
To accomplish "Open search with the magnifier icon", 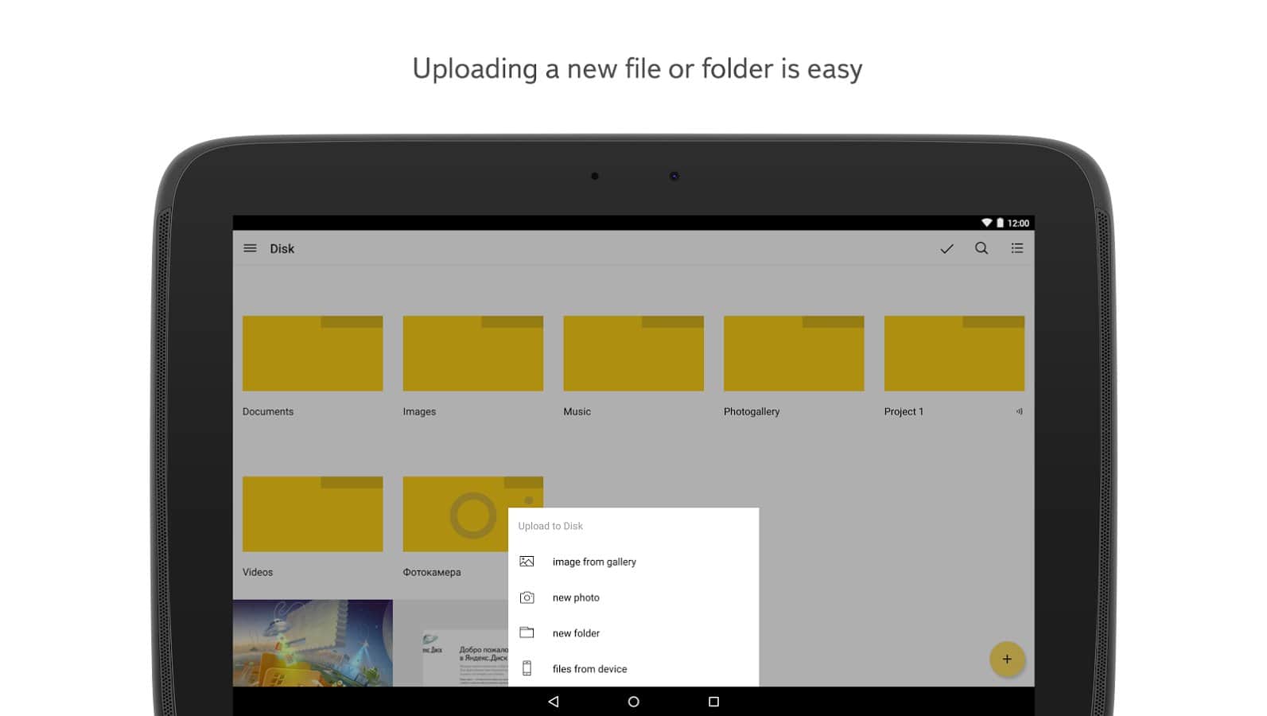I will tap(981, 248).
